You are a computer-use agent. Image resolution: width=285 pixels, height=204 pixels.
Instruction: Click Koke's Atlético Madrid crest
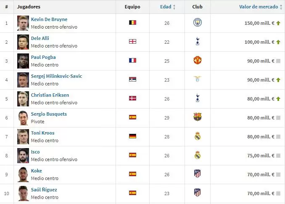click(198, 174)
